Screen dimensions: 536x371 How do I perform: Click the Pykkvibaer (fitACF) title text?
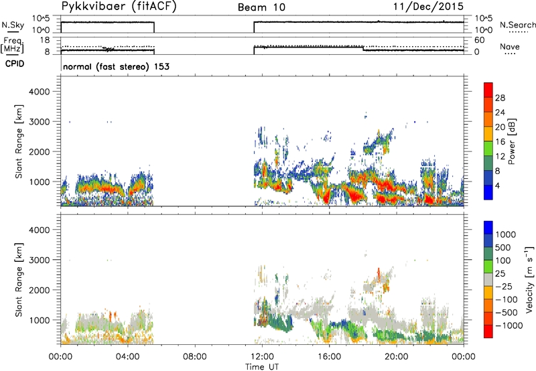click(x=119, y=7)
